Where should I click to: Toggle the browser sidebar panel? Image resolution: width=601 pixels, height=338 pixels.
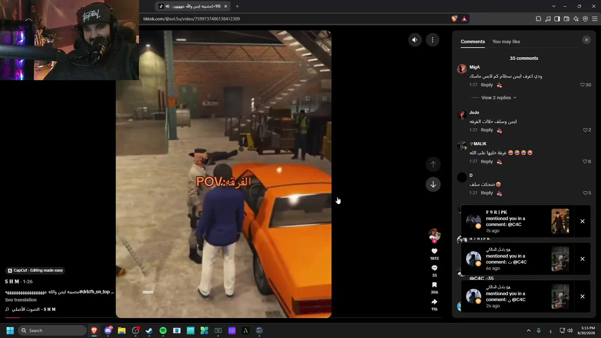[x=557, y=19]
